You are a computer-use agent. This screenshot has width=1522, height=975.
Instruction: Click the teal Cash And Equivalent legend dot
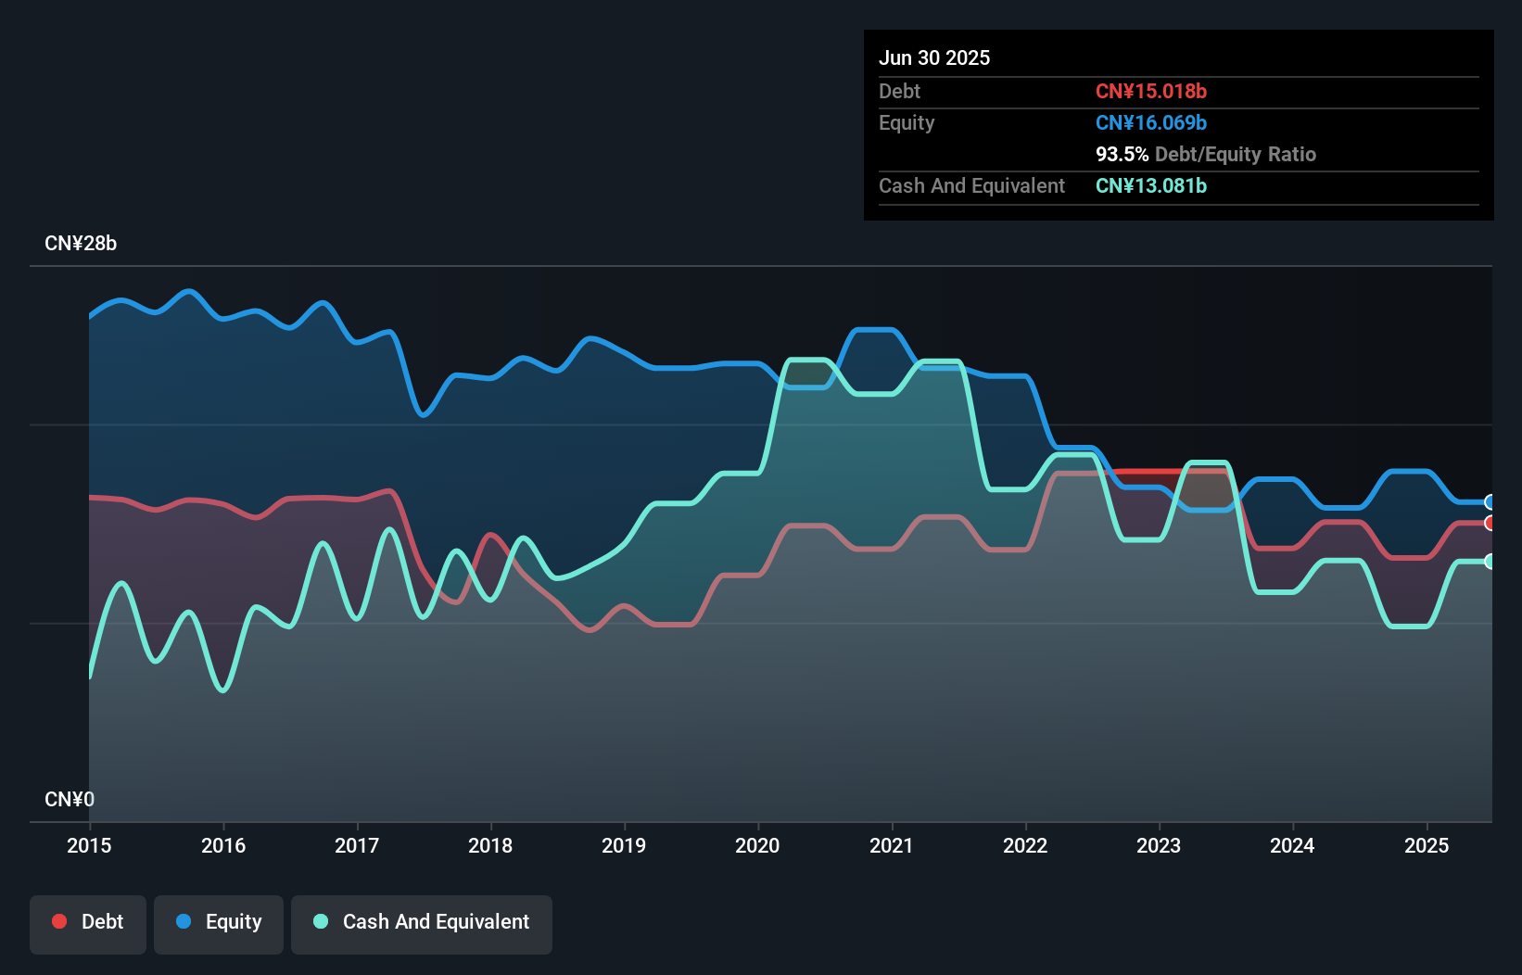(320, 921)
